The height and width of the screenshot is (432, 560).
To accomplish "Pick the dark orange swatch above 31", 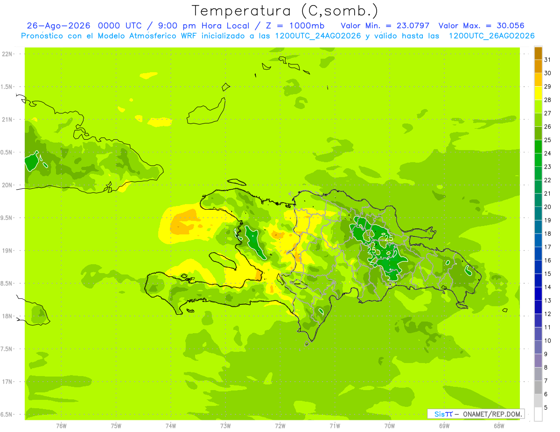I will click(x=538, y=53).
